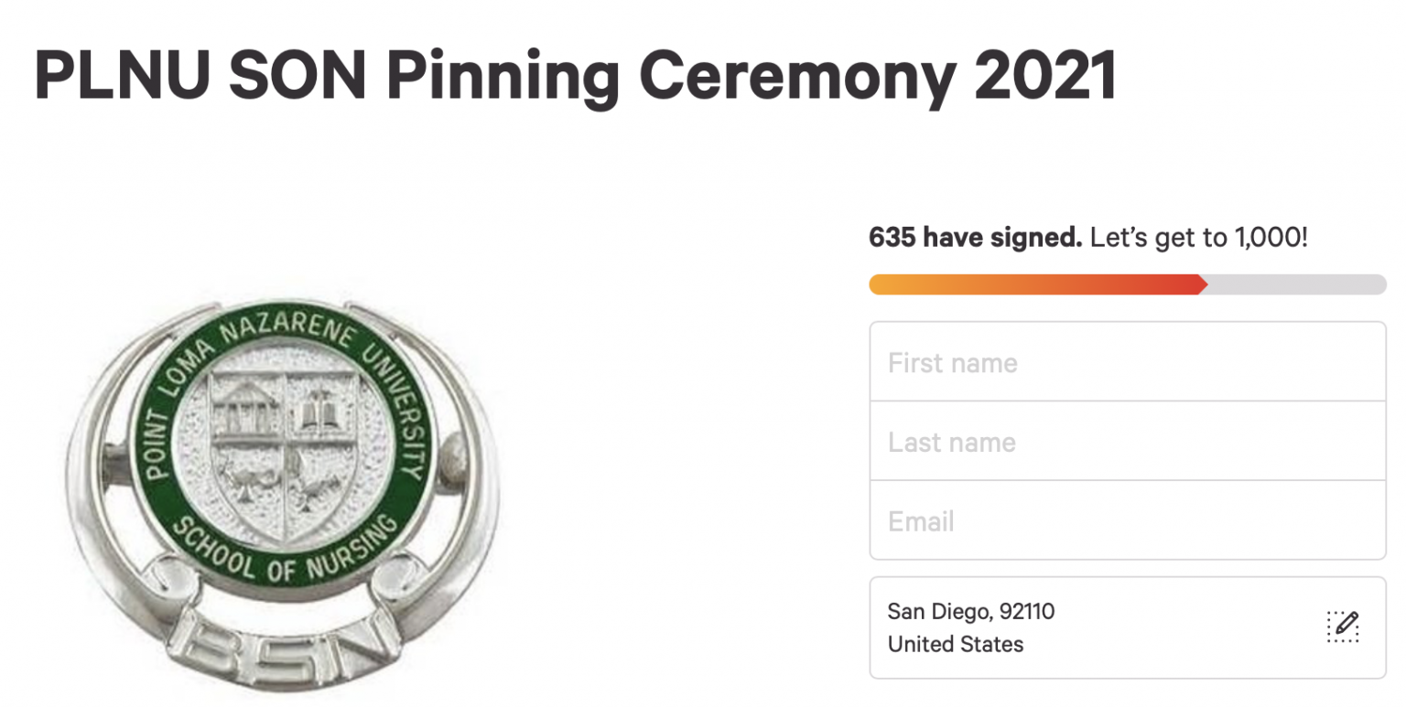The height and width of the screenshot is (707, 1406).
Task: Click the First name placeholder text
Action: [952, 362]
